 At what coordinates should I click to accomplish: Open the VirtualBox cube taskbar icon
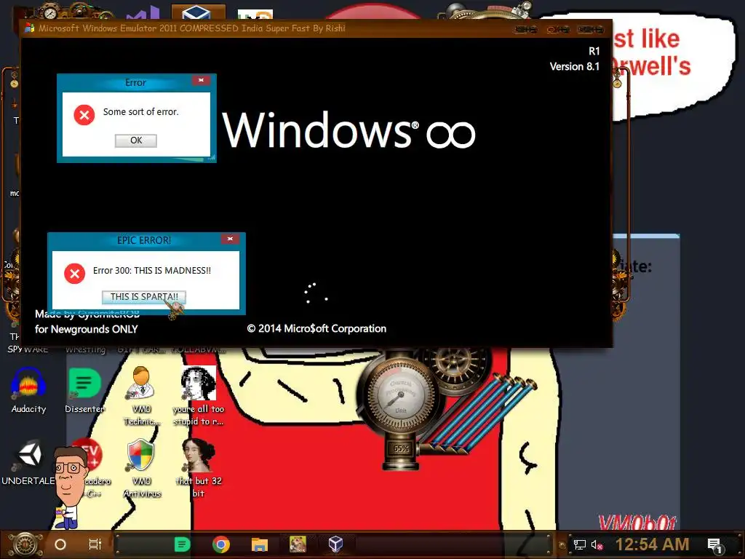[x=336, y=544]
